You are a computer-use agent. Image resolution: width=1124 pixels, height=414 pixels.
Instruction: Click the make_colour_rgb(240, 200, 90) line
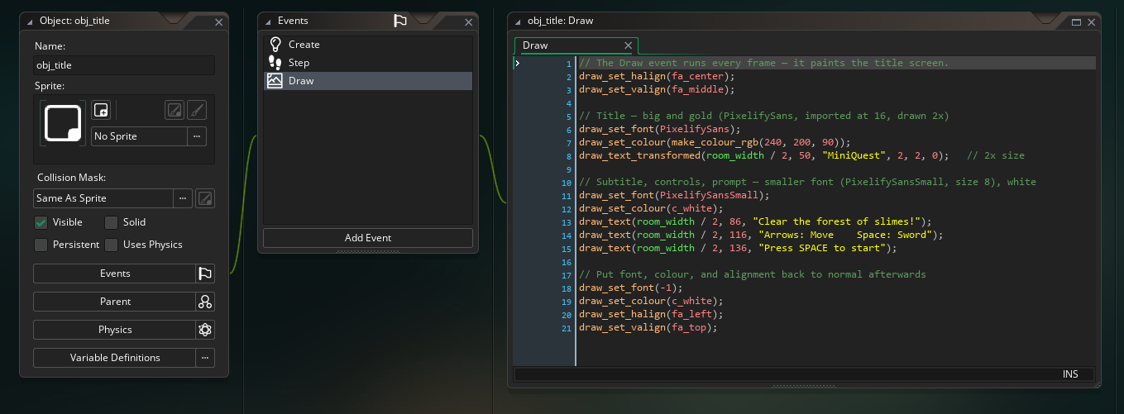tap(714, 142)
